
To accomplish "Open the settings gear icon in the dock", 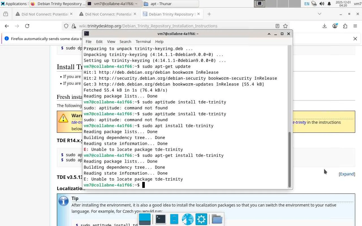I will point(201,219).
